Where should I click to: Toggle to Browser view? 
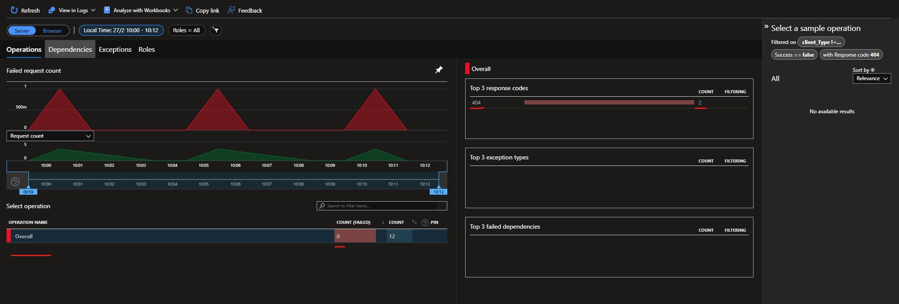click(x=52, y=30)
